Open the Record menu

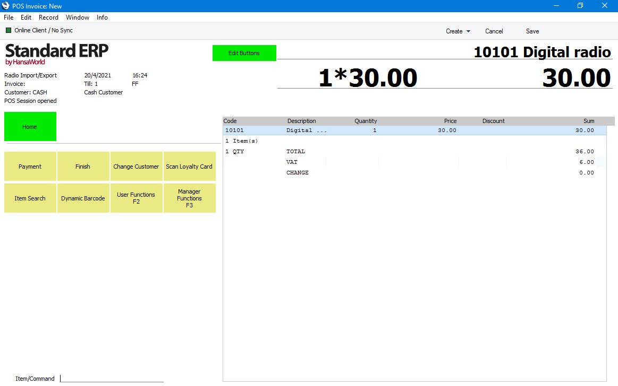pos(48,17)
